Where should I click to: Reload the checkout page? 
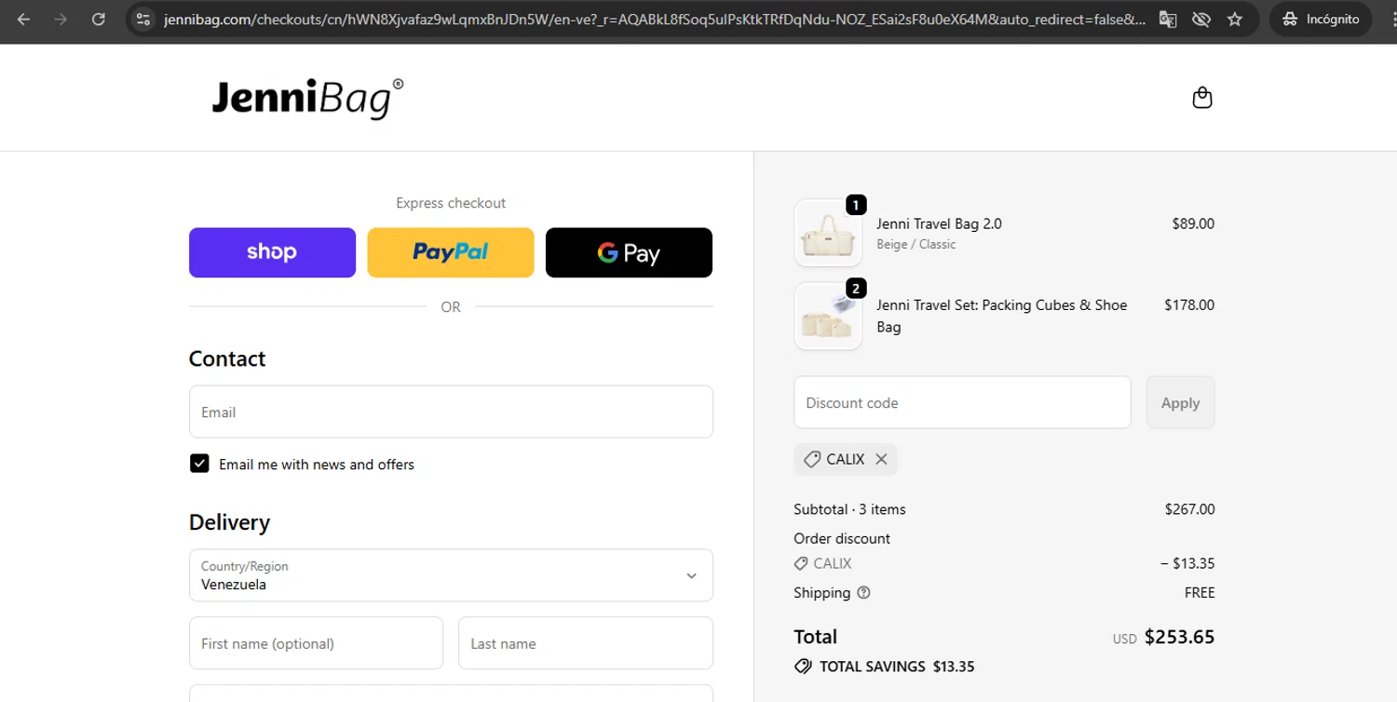tap(98, 19)
